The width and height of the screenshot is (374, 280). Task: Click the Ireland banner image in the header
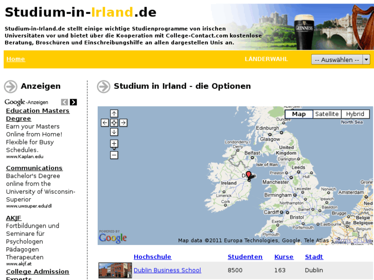coord(292,27)
